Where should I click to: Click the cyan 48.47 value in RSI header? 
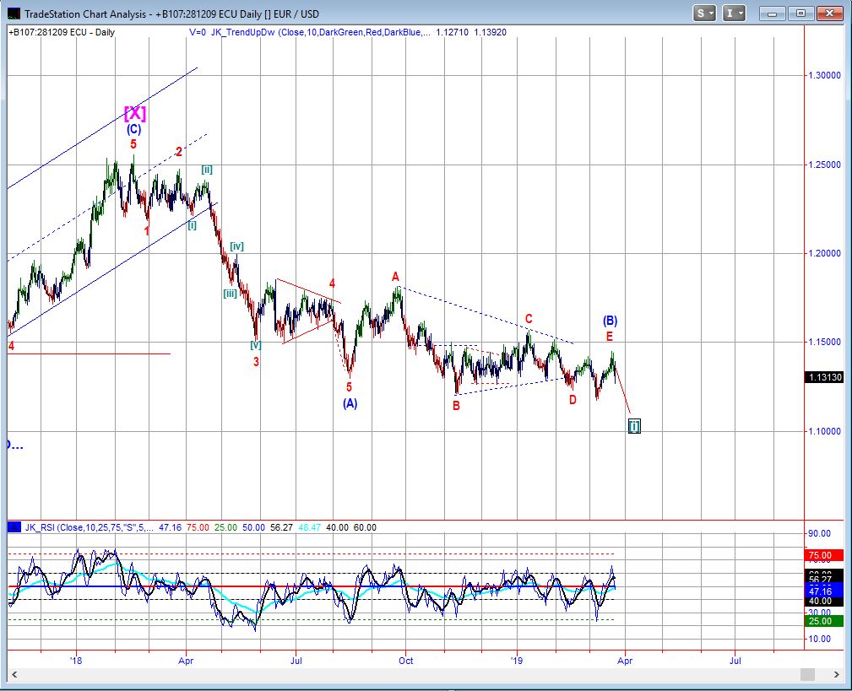pos(309,527)
